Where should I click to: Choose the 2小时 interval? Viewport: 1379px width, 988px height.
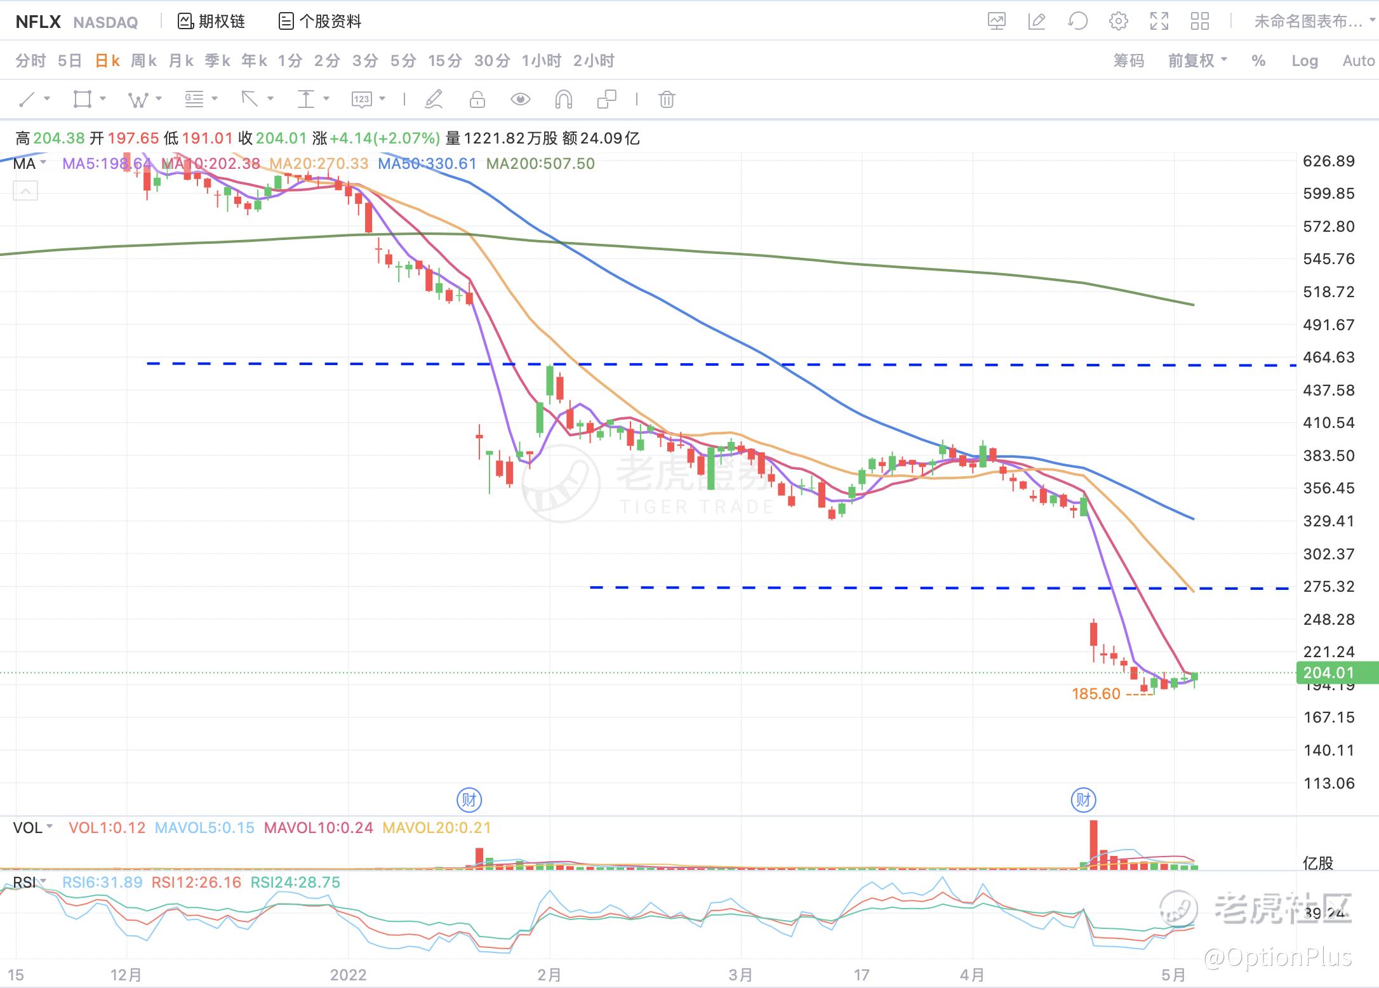pos(594,61)
